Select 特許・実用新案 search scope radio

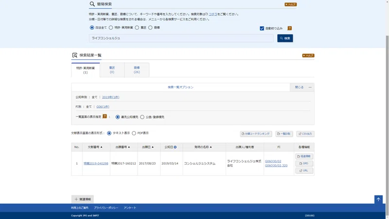coord(111,28)
